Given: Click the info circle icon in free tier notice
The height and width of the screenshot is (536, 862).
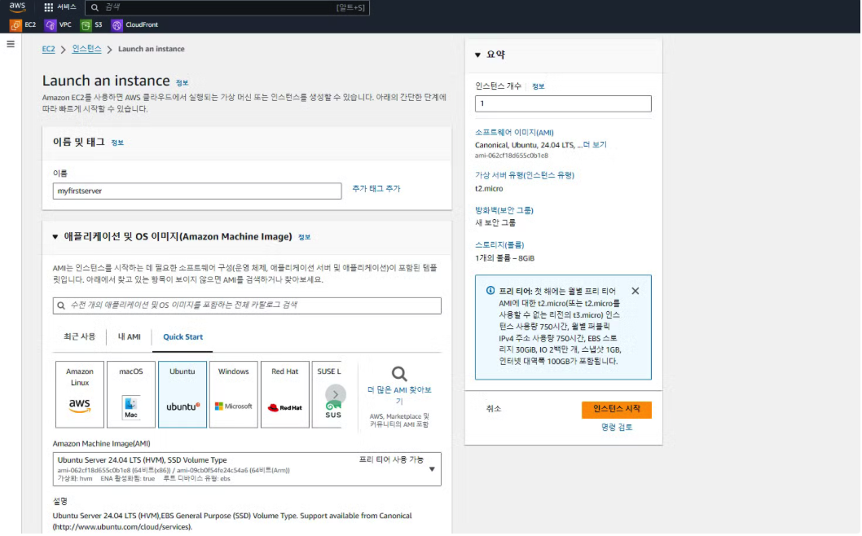Looking at the screenshot, I should coord(490,291).
